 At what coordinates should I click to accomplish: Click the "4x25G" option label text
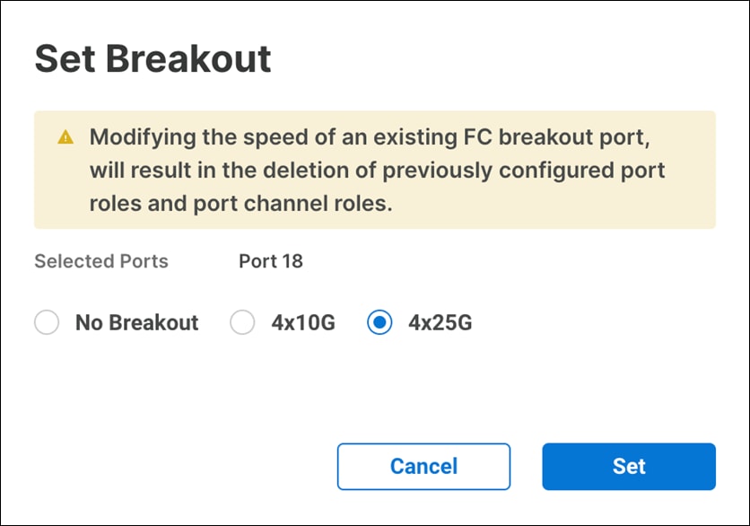coord(440,323)
